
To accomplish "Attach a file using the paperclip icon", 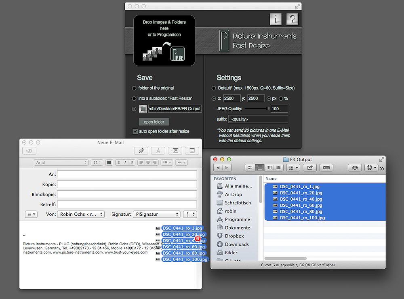I will point(141,151).
